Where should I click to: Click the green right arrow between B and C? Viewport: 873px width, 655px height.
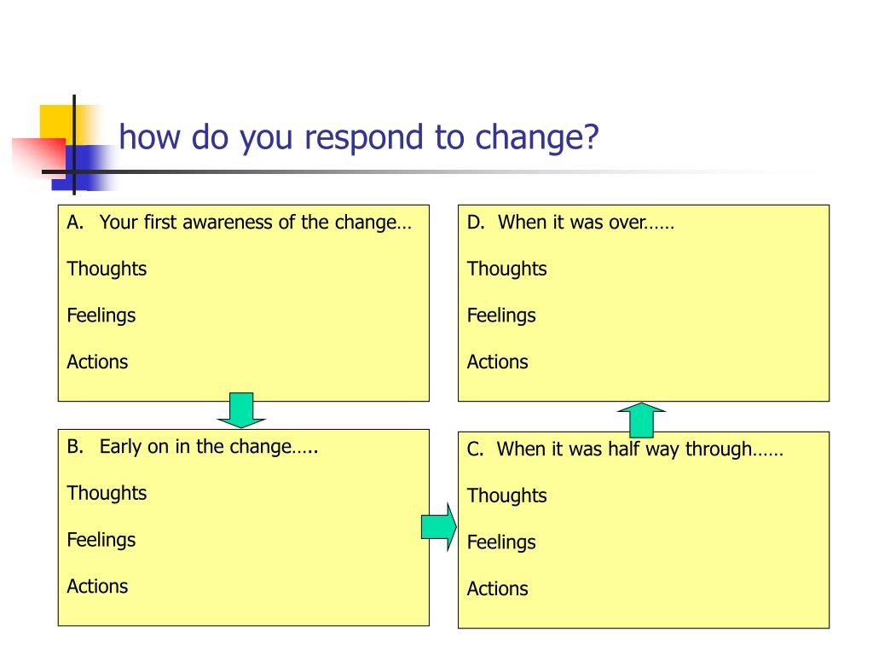click(x=439, y=527)
